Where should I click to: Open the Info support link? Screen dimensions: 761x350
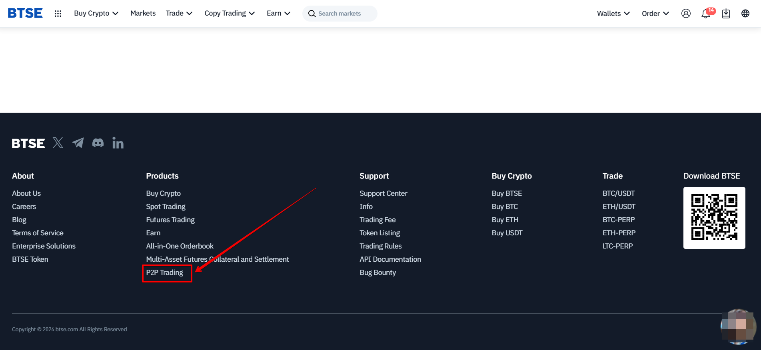coord(366,207)
